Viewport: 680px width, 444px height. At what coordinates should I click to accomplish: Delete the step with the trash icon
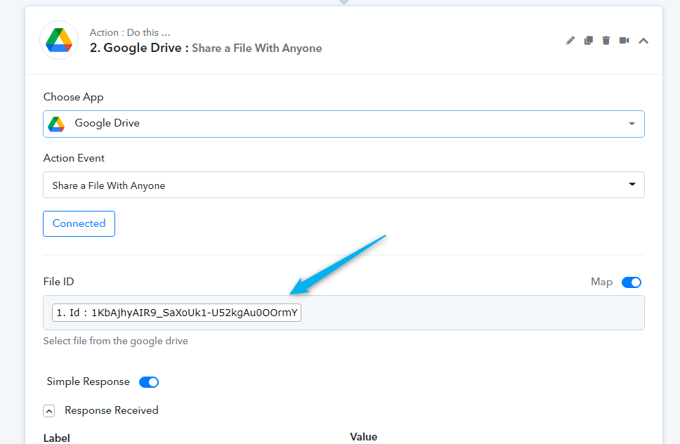[606, 40]
